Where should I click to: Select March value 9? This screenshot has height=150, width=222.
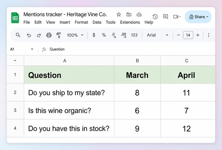tap(137, 128)
